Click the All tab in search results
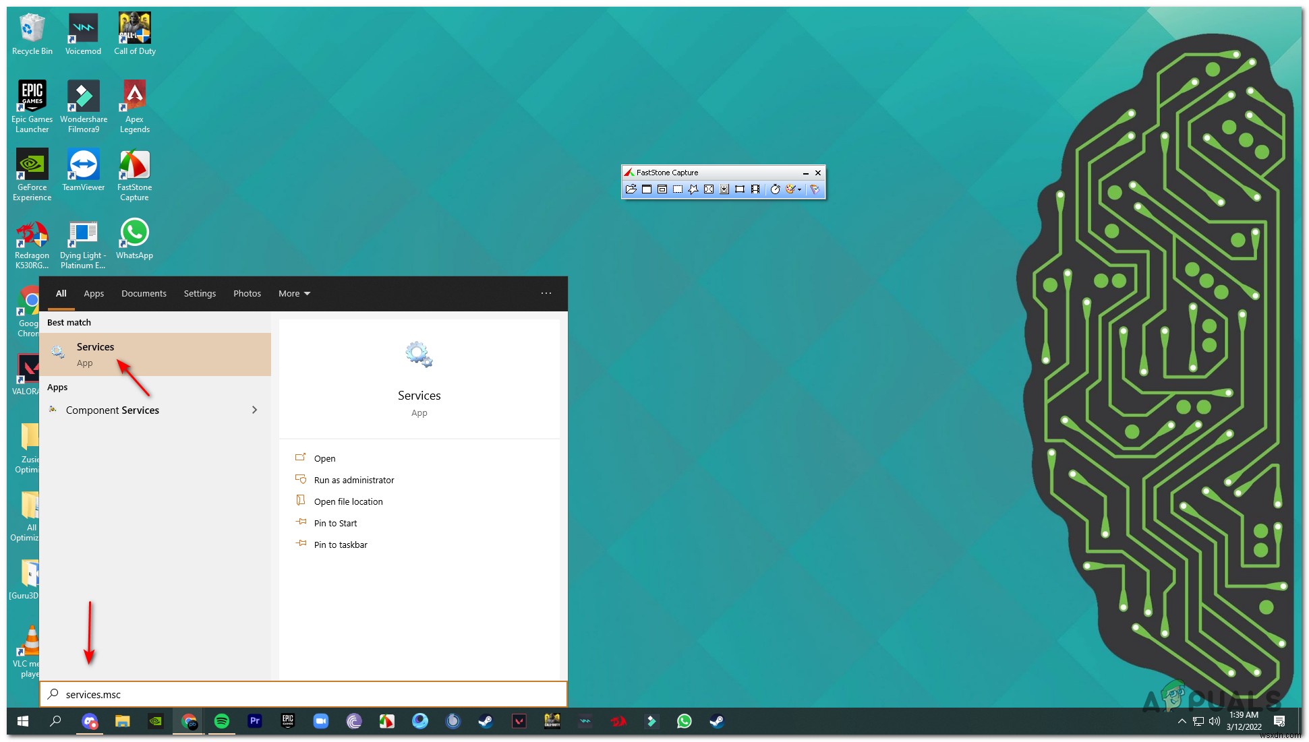Screen dimensions: 1309x742 tap(59, 294)
